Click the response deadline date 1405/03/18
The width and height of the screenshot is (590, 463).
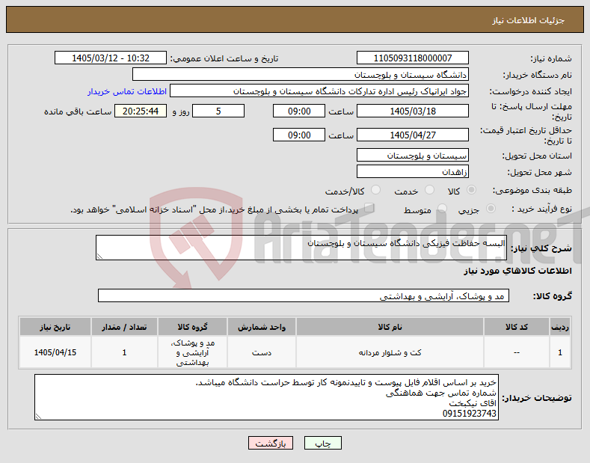pyautogui.click(x=412, y=111)
